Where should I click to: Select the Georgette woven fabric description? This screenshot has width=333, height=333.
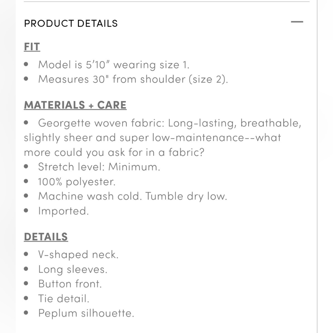click(x=163, y=138)
